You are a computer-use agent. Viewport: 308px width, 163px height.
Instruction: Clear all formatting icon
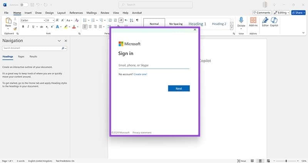pyautogui.click(x=77, y=20)
